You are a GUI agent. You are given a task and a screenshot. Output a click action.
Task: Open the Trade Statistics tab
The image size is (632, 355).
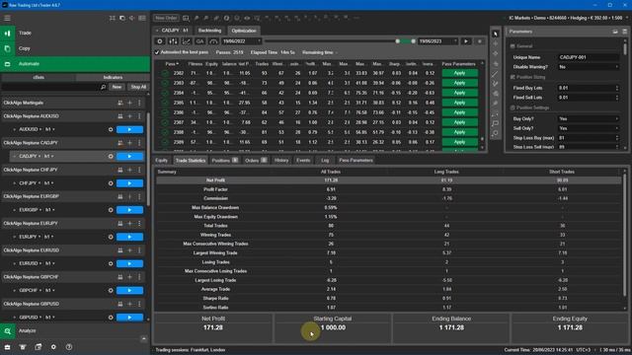click(x=191, y=160)
